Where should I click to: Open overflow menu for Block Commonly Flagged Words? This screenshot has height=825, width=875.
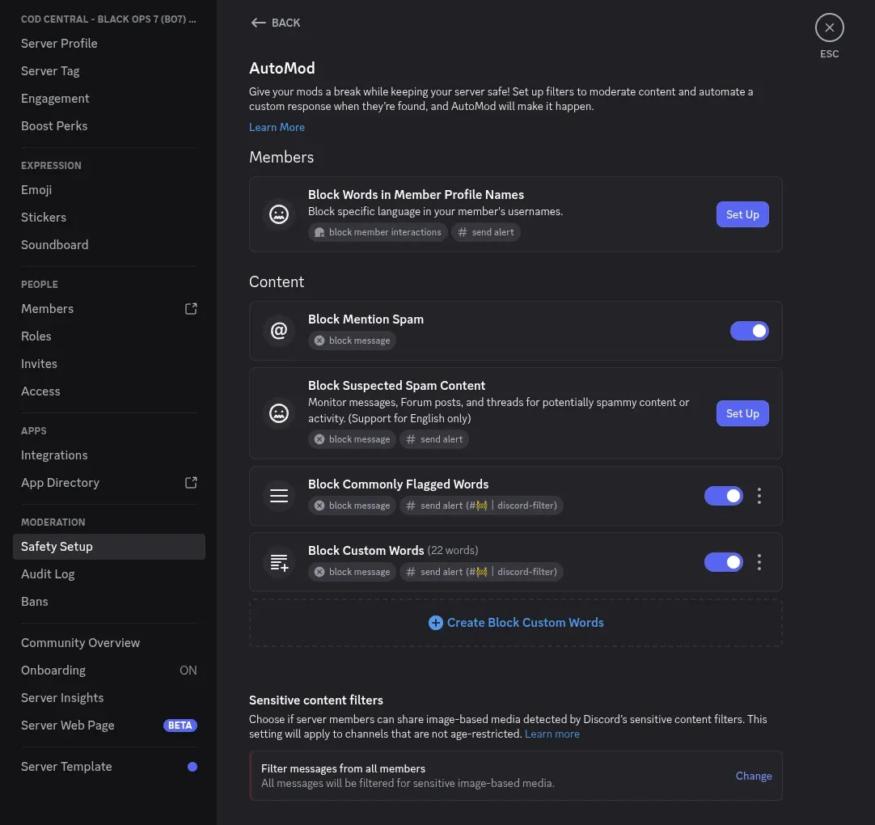click(759, 496)
